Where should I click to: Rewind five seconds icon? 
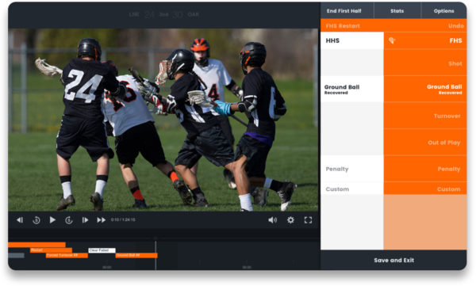pos(36,220)
